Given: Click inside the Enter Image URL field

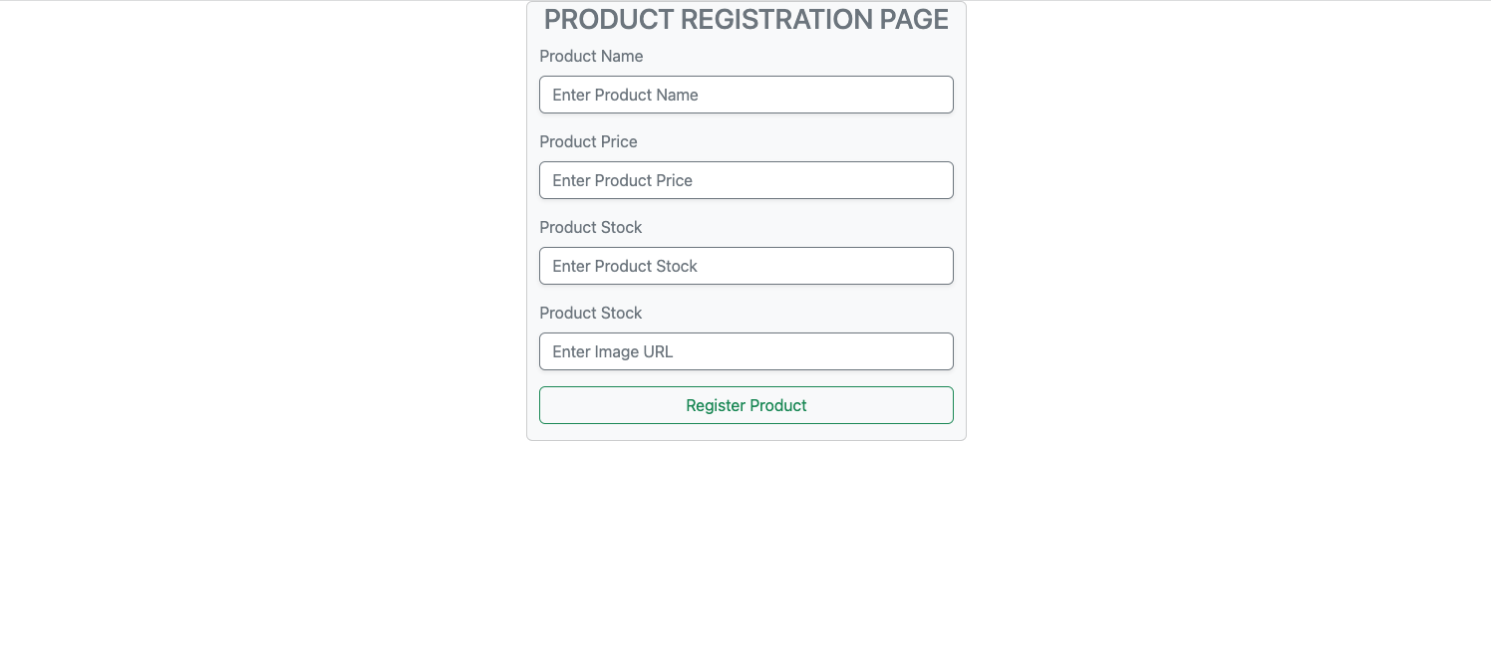Looking at the screenshot, I should pos(745,351).
